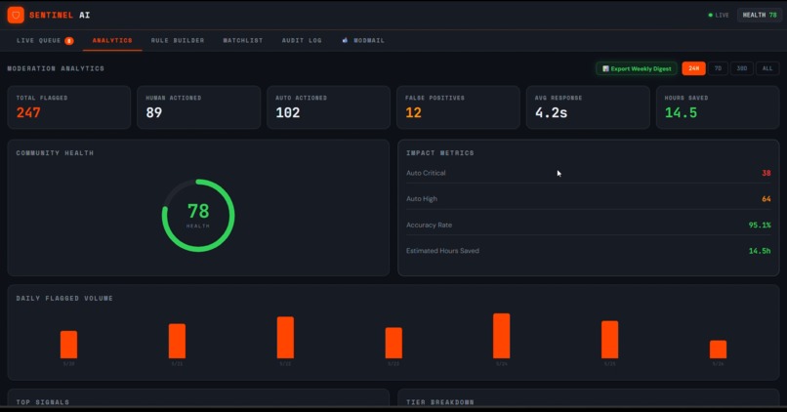
Task: Click the Impact Metrics panel title
Action: pos(440,153)
